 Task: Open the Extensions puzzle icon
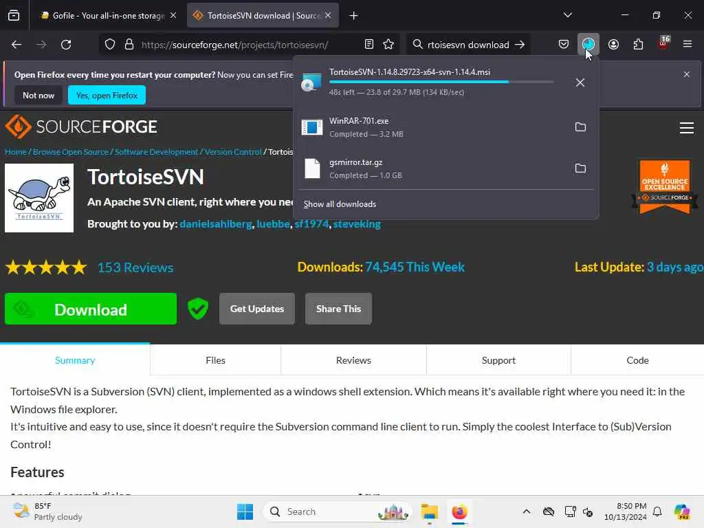click(x=638, y=45)
